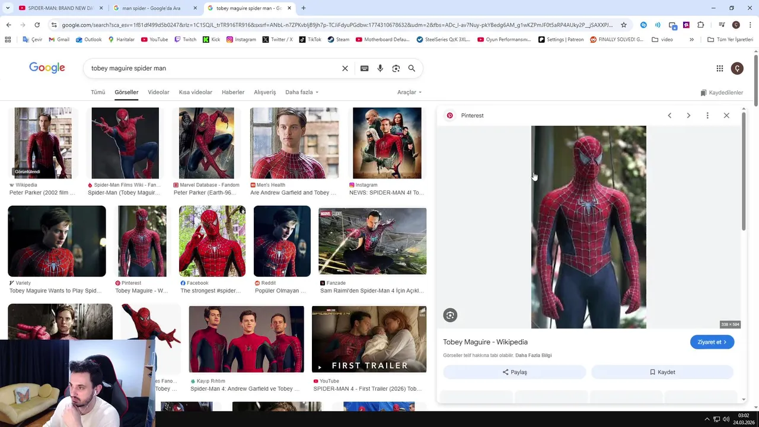
Task: Open the on-screen keyboard input tool
Action: coord(364,68)
